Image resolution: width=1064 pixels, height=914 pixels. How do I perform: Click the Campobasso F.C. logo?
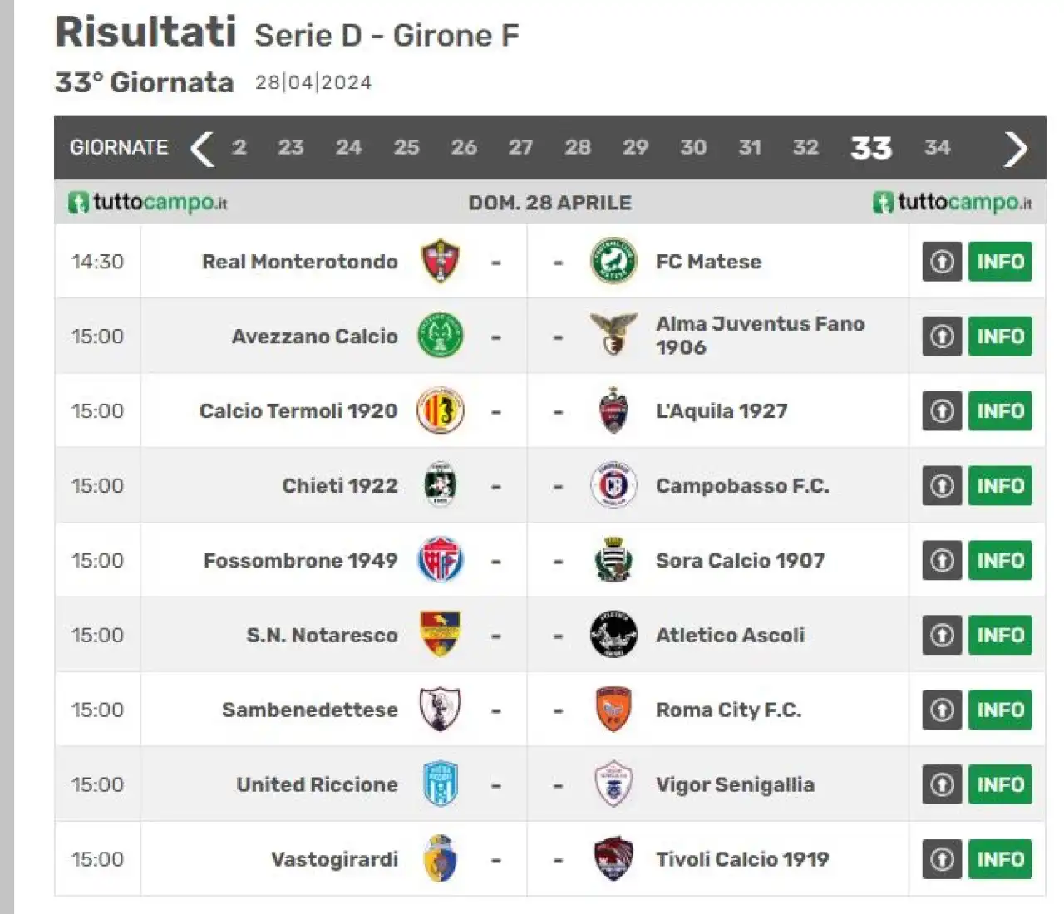click(x=613, y=485)
